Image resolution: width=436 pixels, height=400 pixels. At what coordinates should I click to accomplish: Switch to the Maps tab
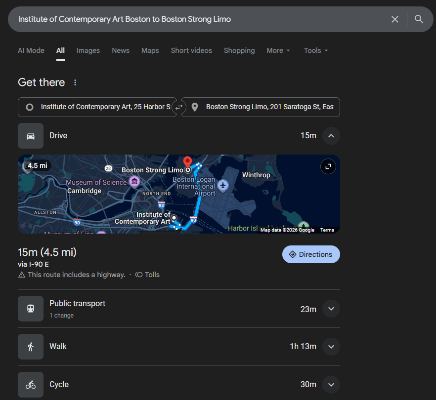(150, 50)
